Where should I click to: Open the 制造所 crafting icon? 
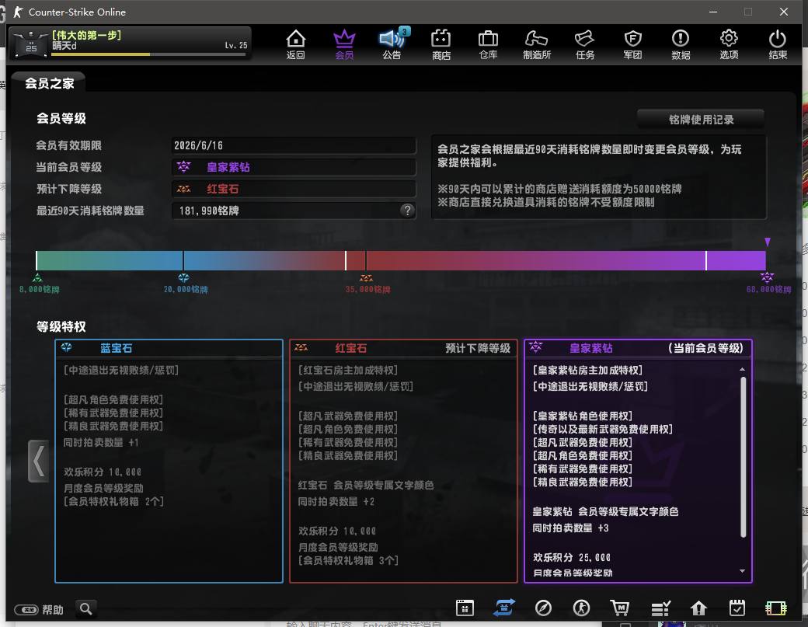(x=536, y=44)
